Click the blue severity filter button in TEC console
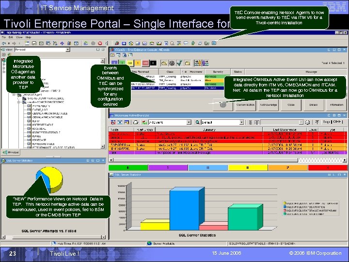 pos(114,63)
